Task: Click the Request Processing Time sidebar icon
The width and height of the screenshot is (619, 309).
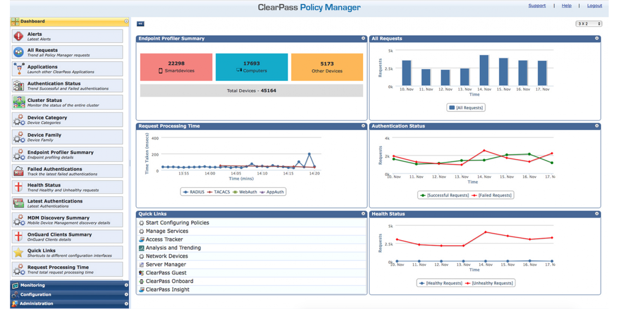Action: click(19, 269)
